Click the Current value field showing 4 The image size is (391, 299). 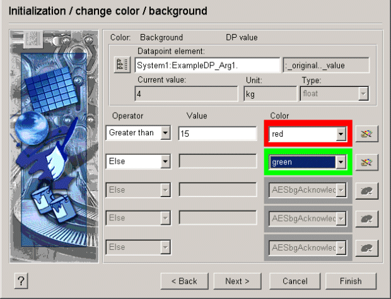186,94
